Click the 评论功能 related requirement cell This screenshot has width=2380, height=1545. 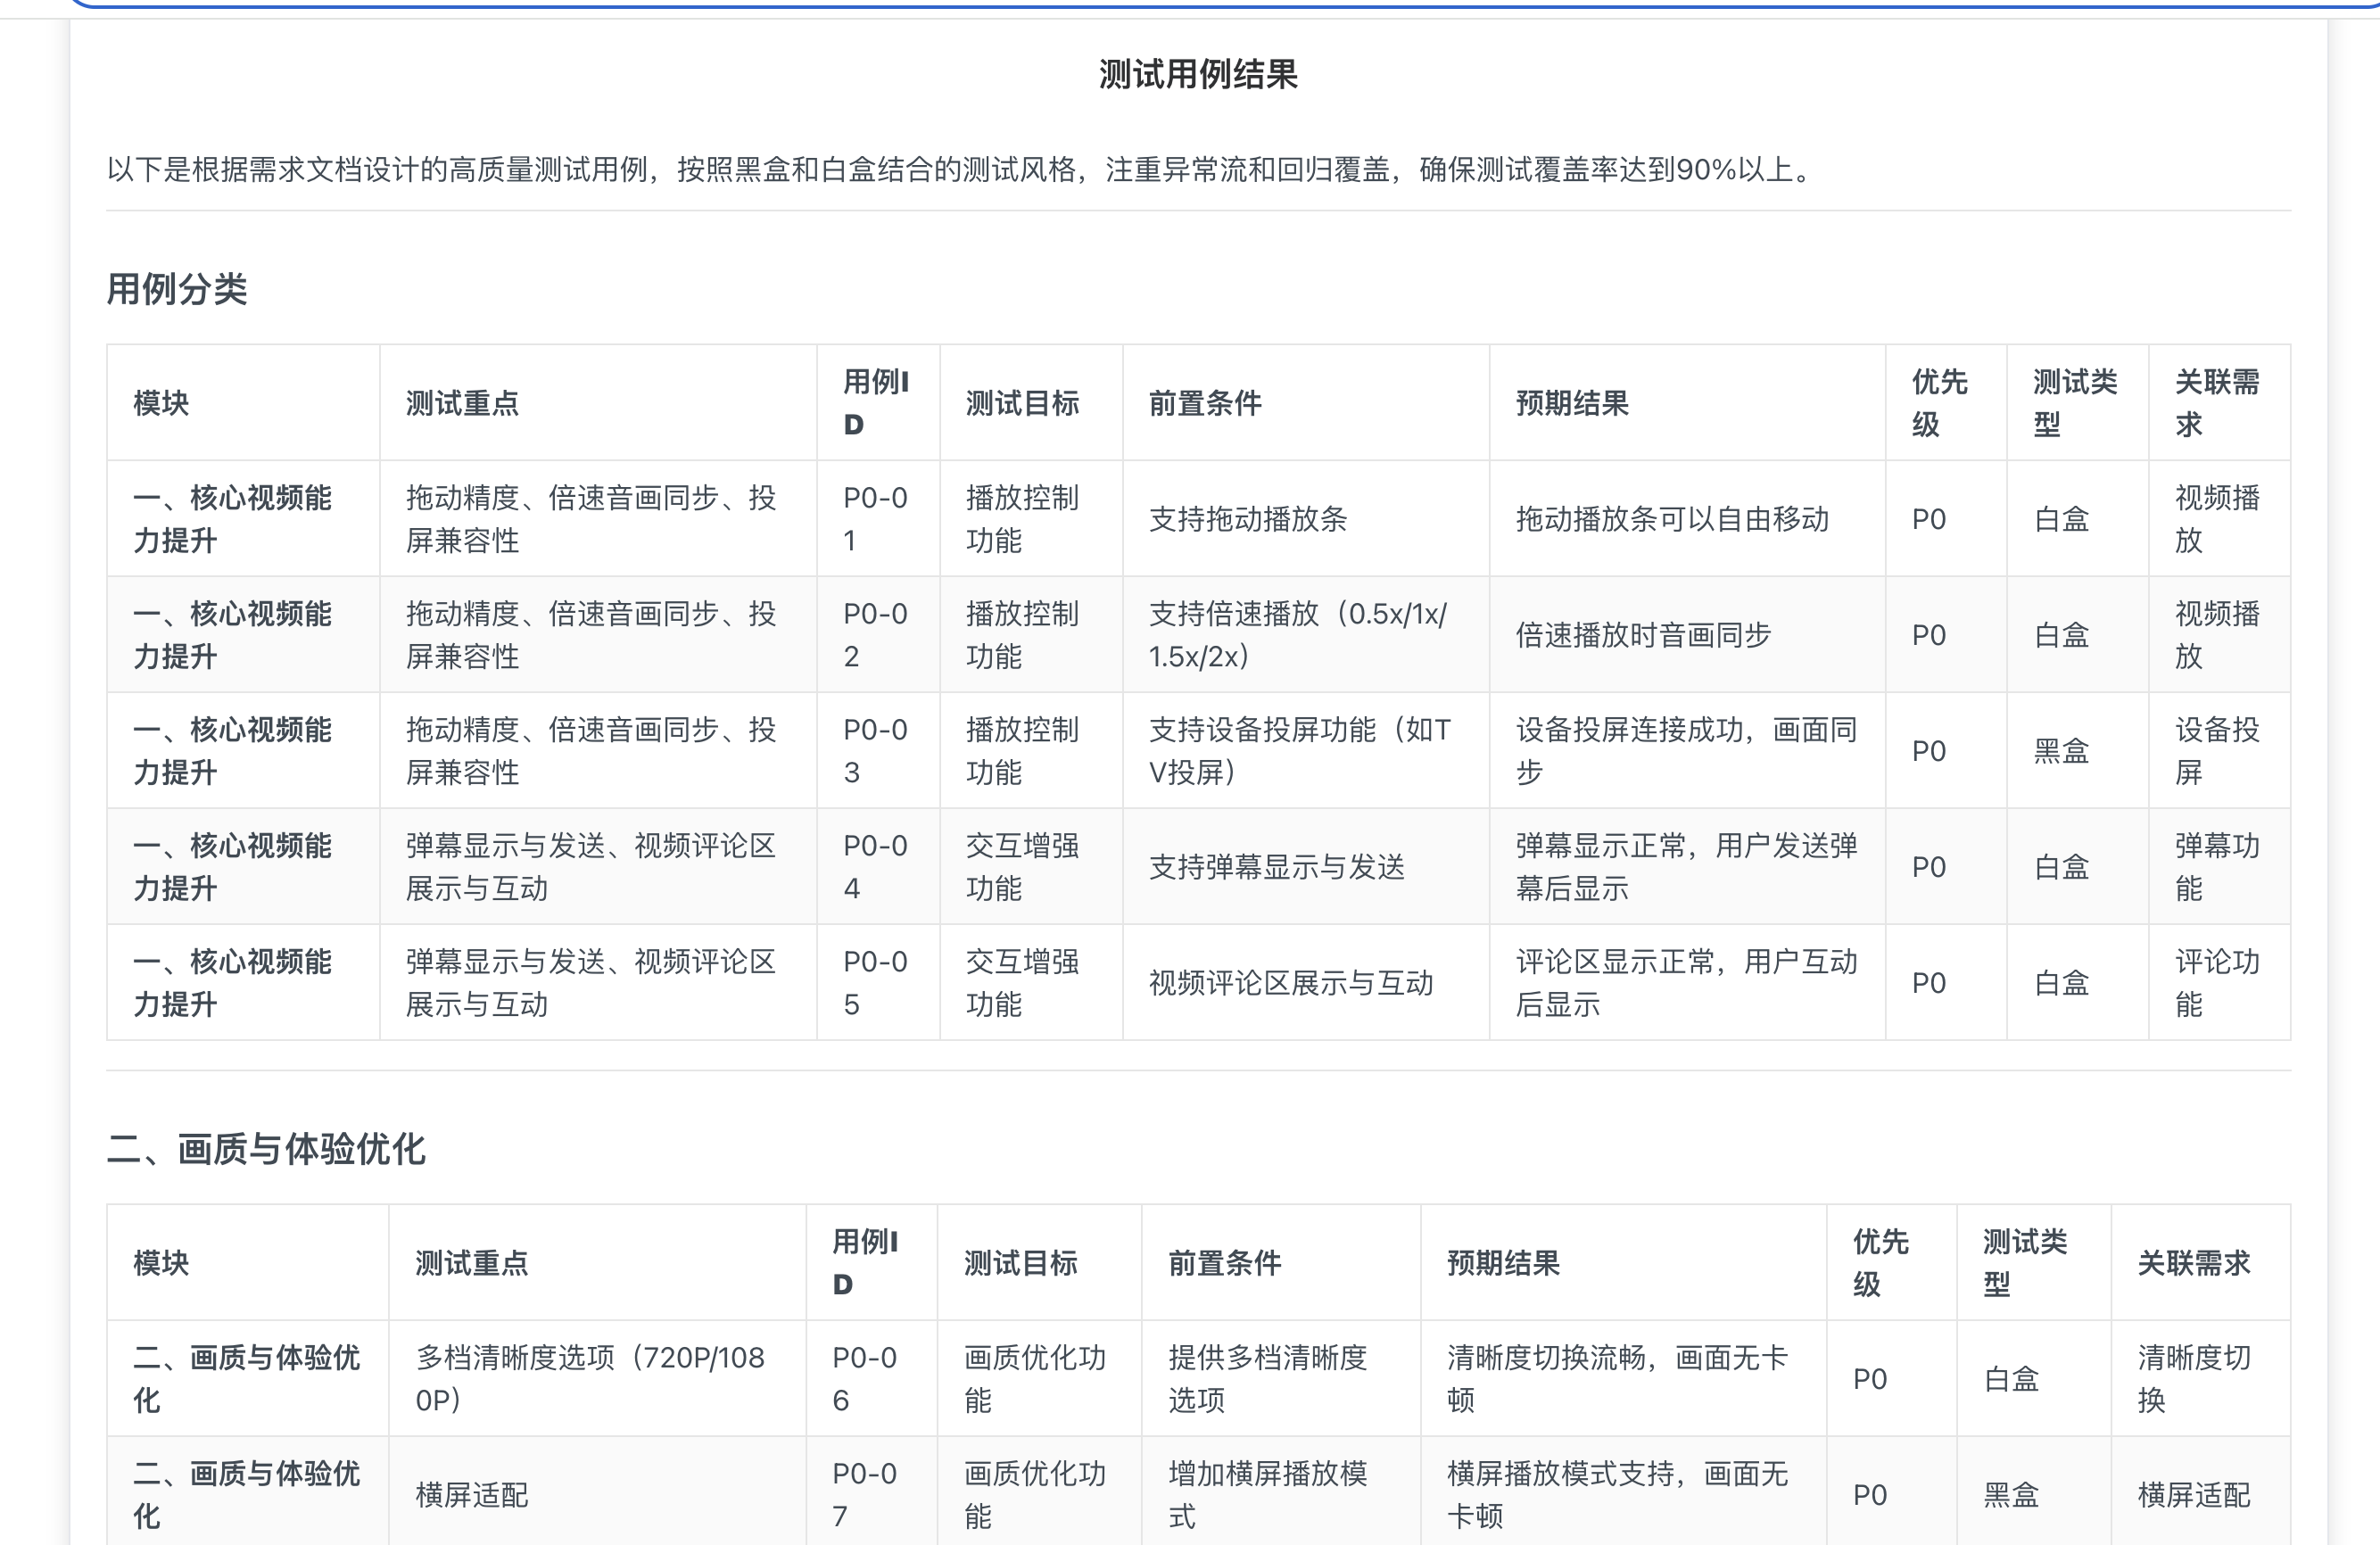[2216, 983]
